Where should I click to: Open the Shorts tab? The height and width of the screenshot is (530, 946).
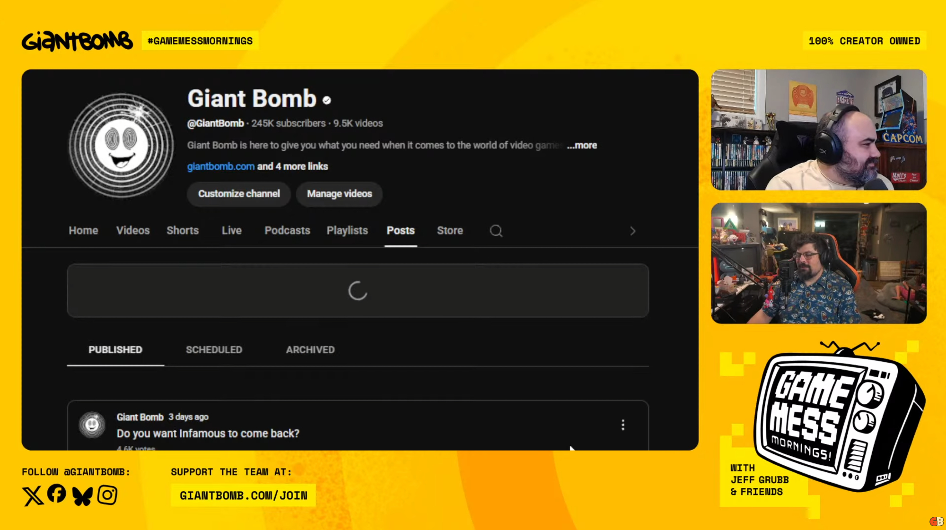(x=183, y=231)
